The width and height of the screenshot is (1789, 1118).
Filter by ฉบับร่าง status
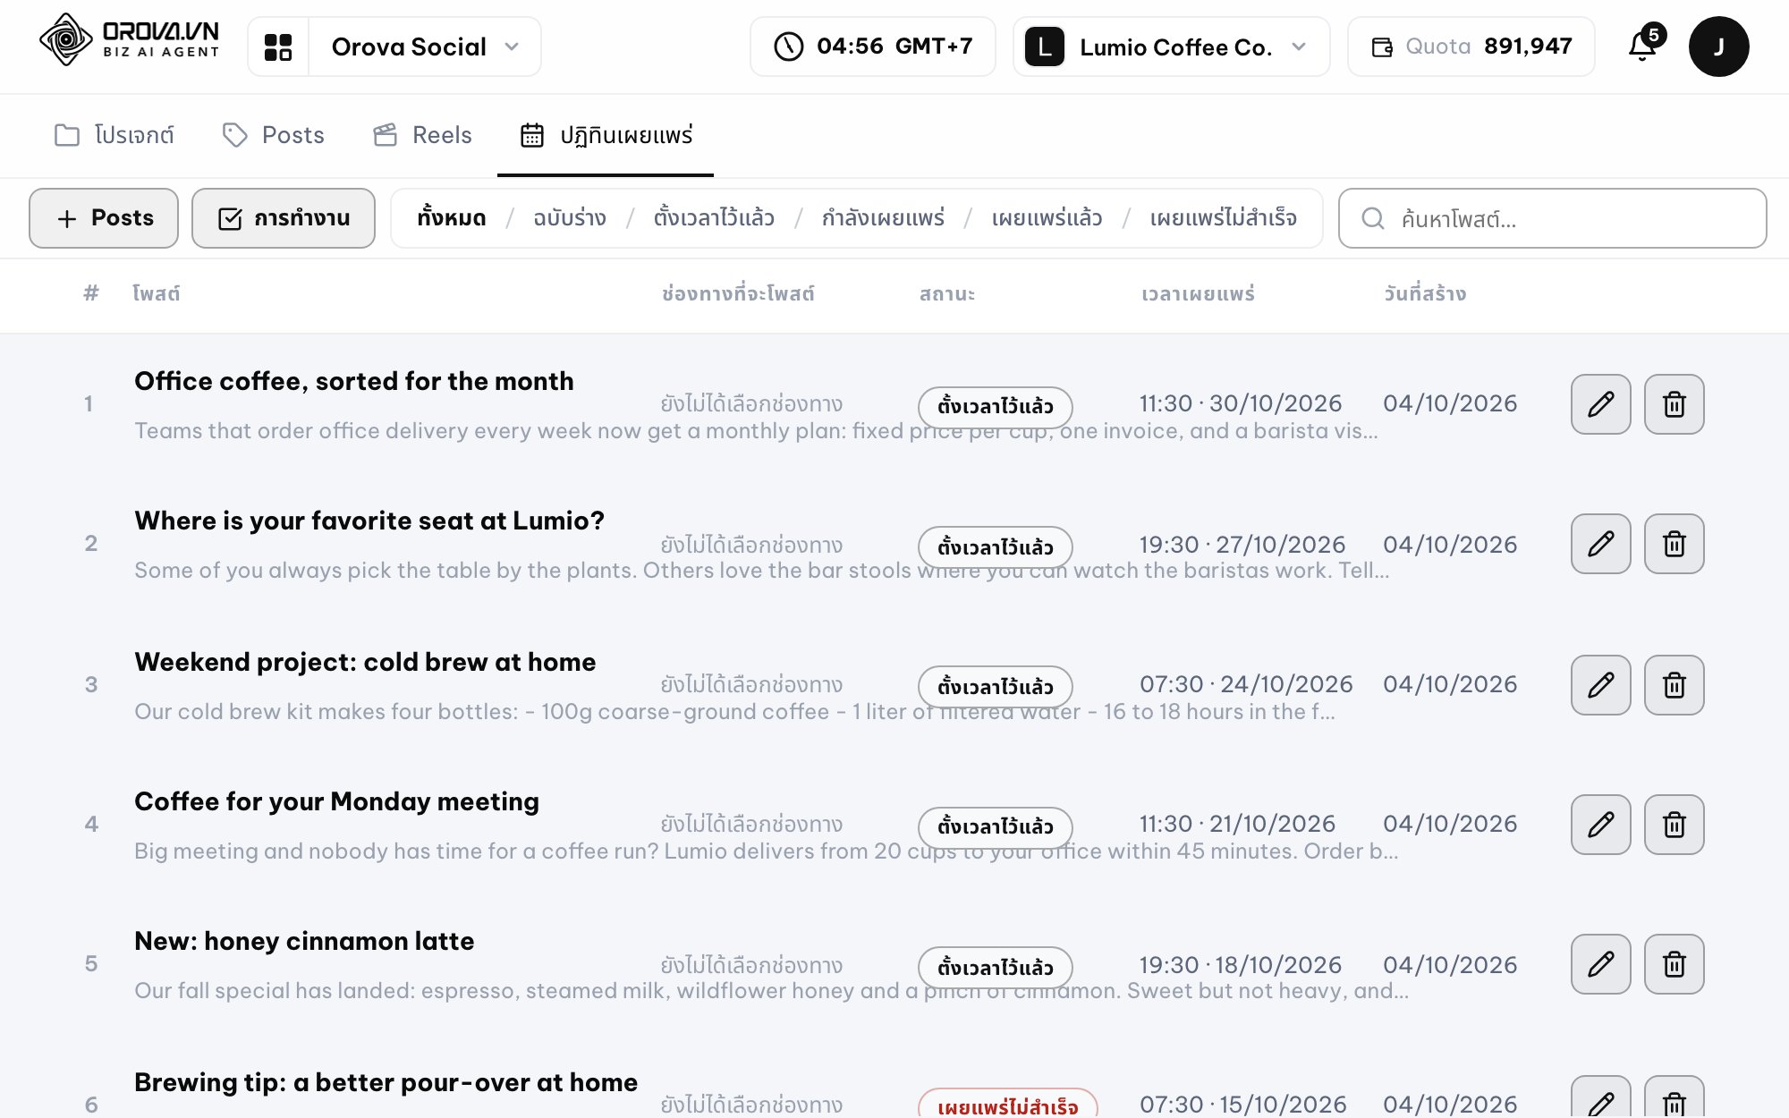[569, 218]
